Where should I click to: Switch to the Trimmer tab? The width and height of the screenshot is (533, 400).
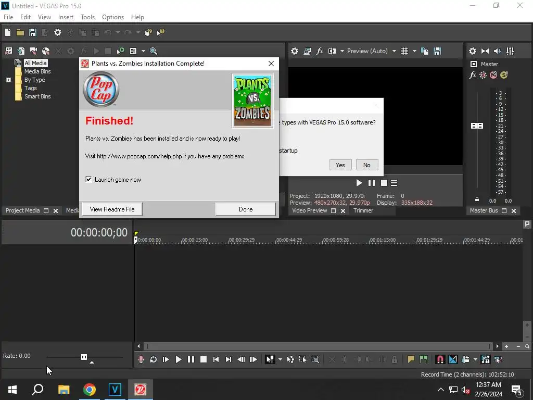tap(363, 210)
